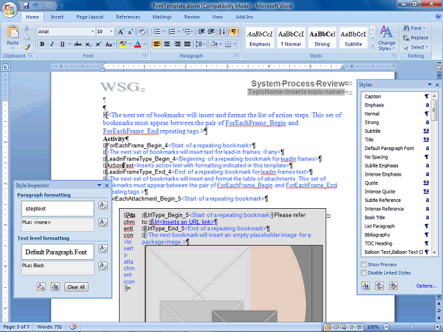
Task: Reveal Formatting in Style Inspector
Action: pyautogui.click(x=42, y=287)
